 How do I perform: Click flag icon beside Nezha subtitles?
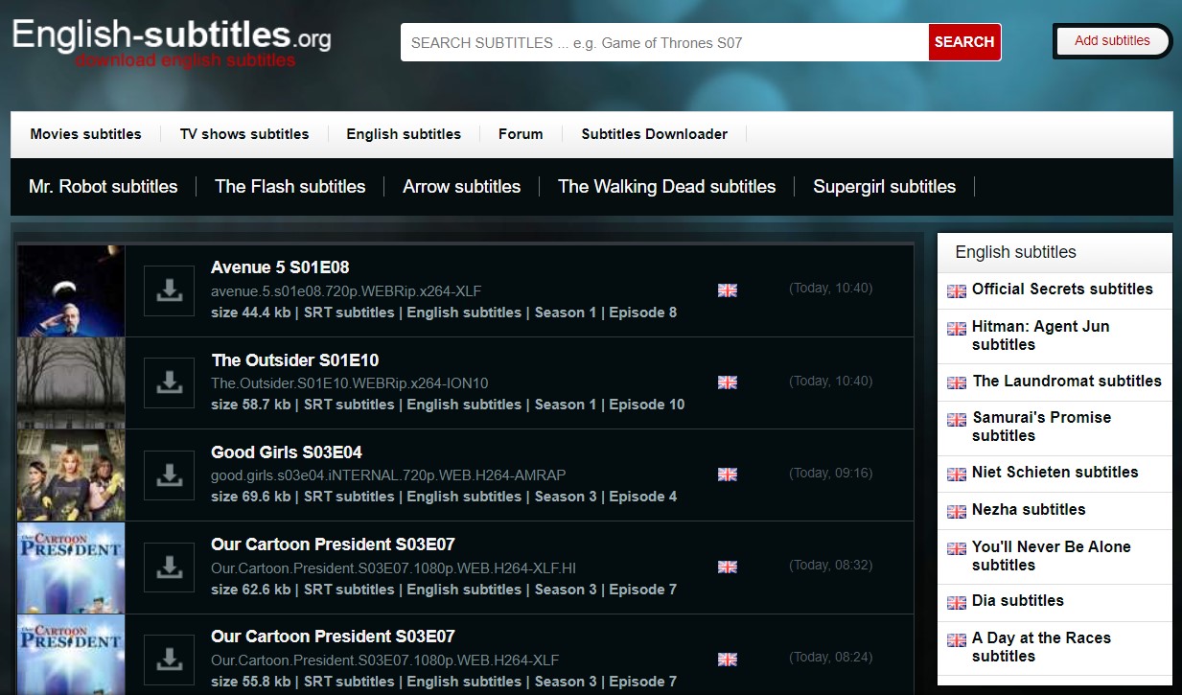point(957,511)
